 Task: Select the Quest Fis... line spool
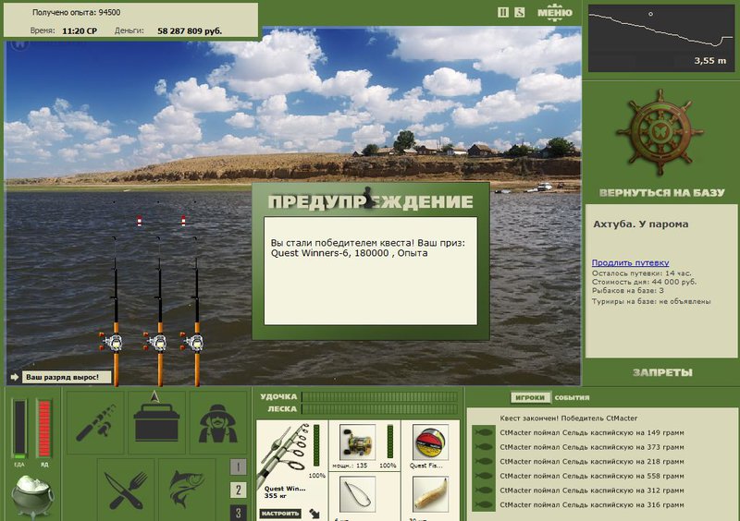click(430, 442)
